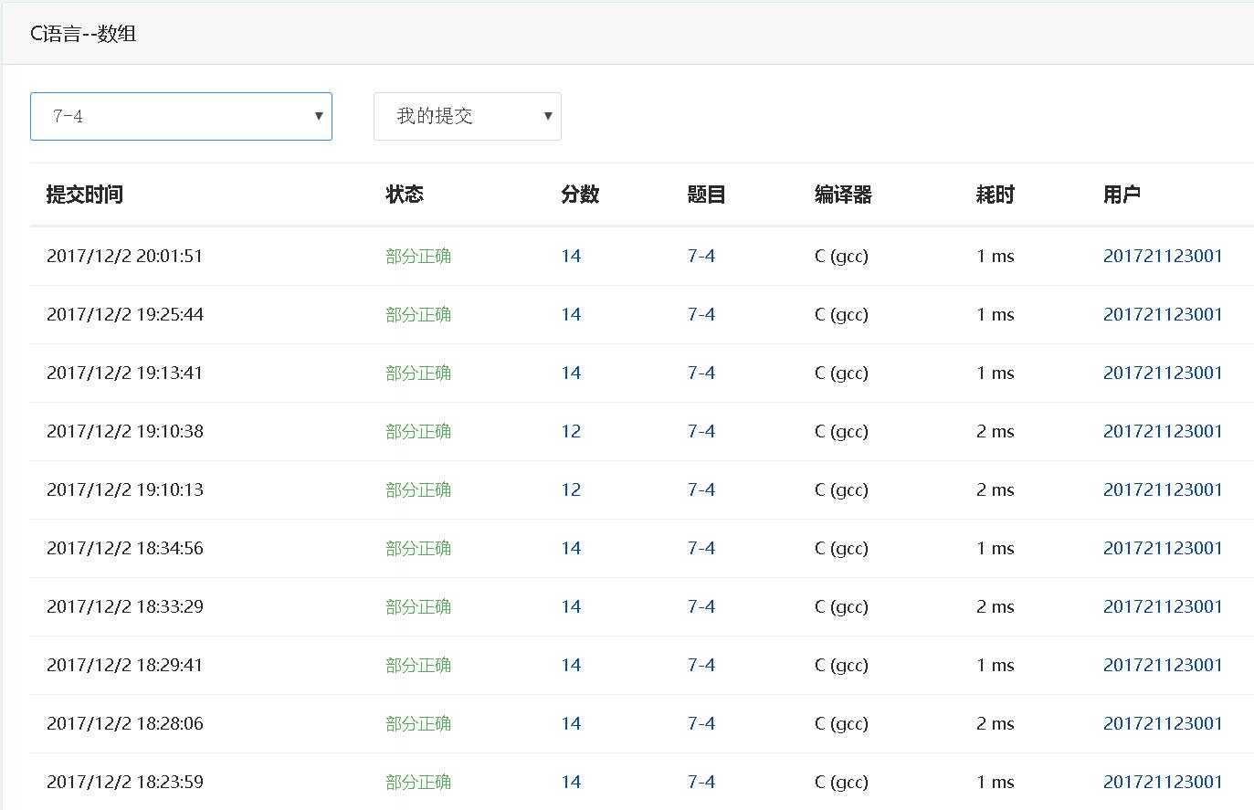Open problem 7-4 link in 20:01:51 row

701,256
